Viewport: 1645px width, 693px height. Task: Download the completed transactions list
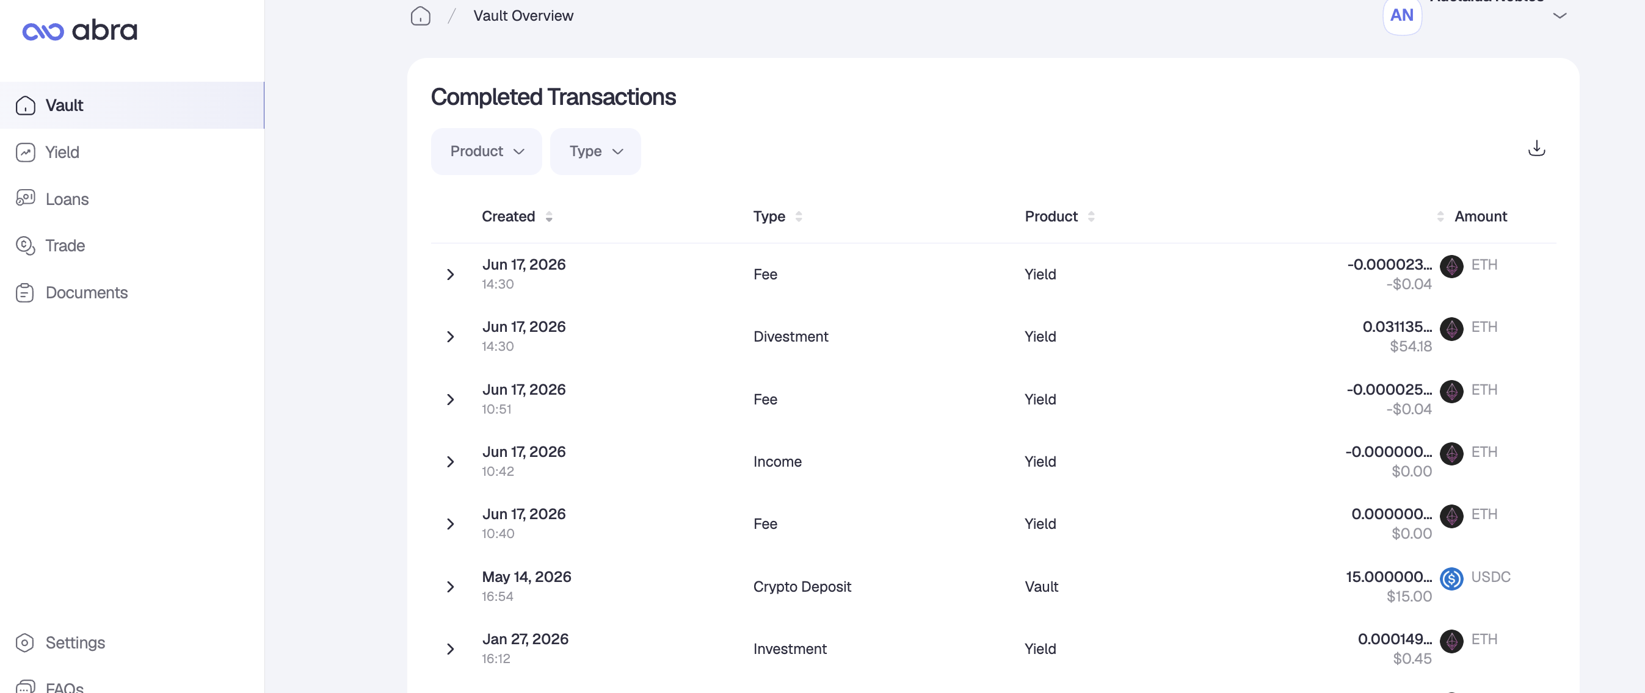pyautogui.click(x=1536, y=149)
